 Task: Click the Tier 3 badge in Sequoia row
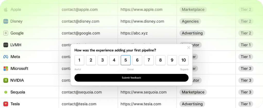(246, 92)
